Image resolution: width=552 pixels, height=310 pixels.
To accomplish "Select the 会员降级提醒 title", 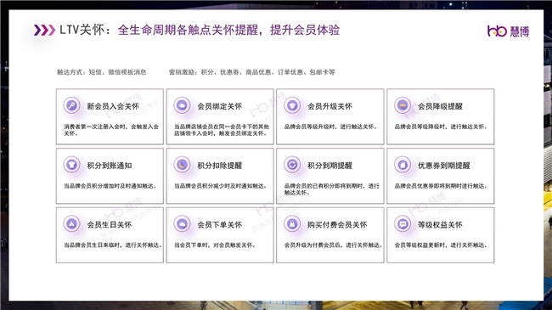I will tap(440, 106).
